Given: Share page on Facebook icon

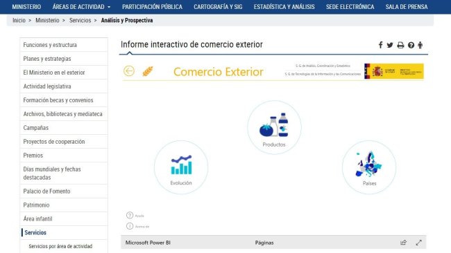Looking at the screenshot, I should click(380, 45).
